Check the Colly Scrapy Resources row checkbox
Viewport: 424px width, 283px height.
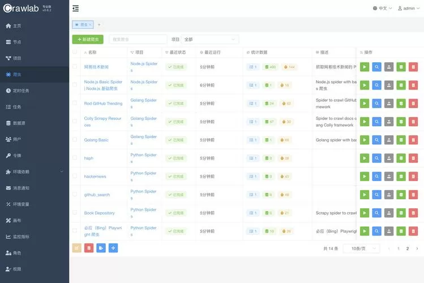point(75,121)
